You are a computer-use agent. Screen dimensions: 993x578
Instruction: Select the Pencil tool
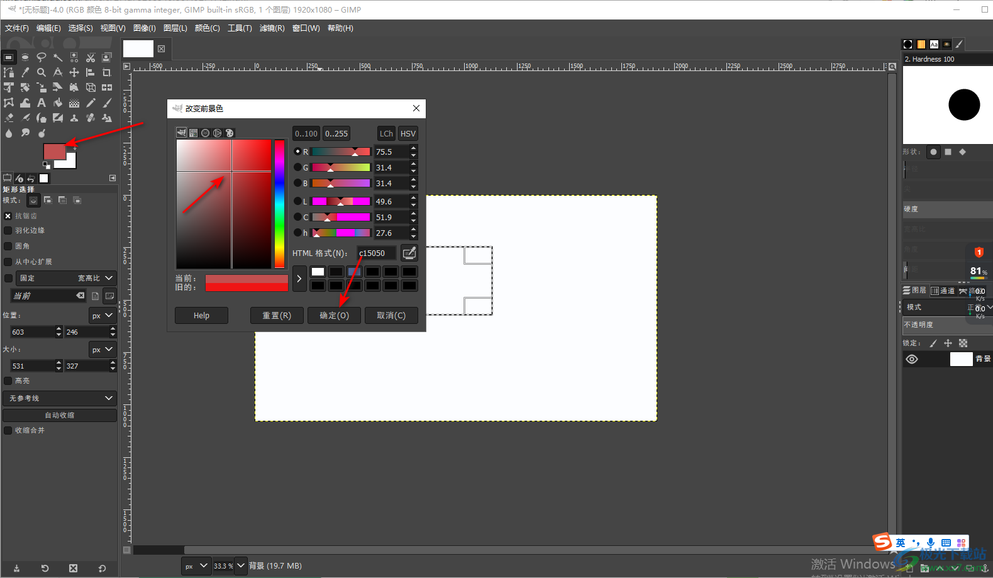click(x=91, y=103)
